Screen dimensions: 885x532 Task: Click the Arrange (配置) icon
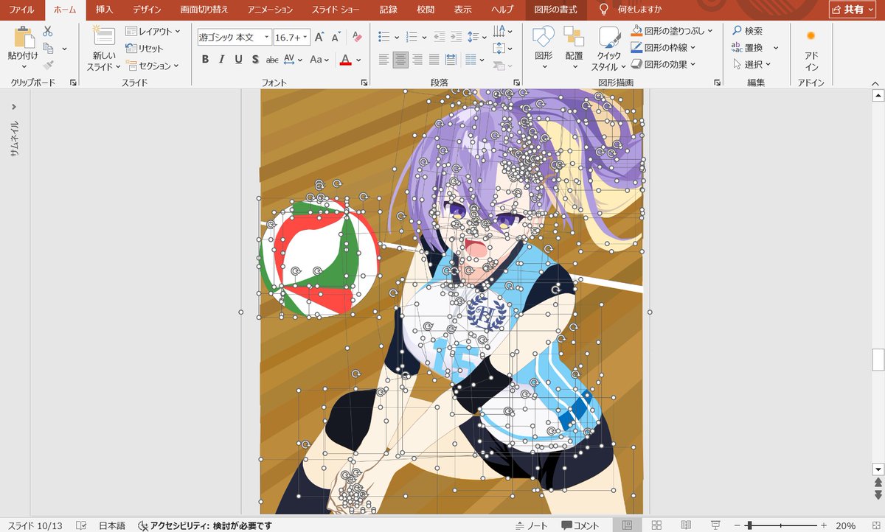click(574, 38)
